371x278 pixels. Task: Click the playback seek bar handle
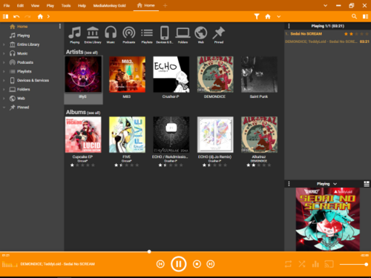click(x=149, y=251)
